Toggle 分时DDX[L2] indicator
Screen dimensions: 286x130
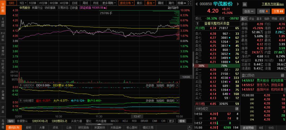39,121
